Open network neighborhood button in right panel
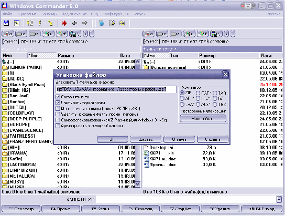The width and height of the screenshot is (285, 216). (x=216, y=34)
